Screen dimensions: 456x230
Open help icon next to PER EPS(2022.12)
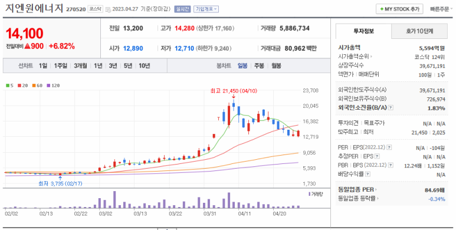point(389,147)
